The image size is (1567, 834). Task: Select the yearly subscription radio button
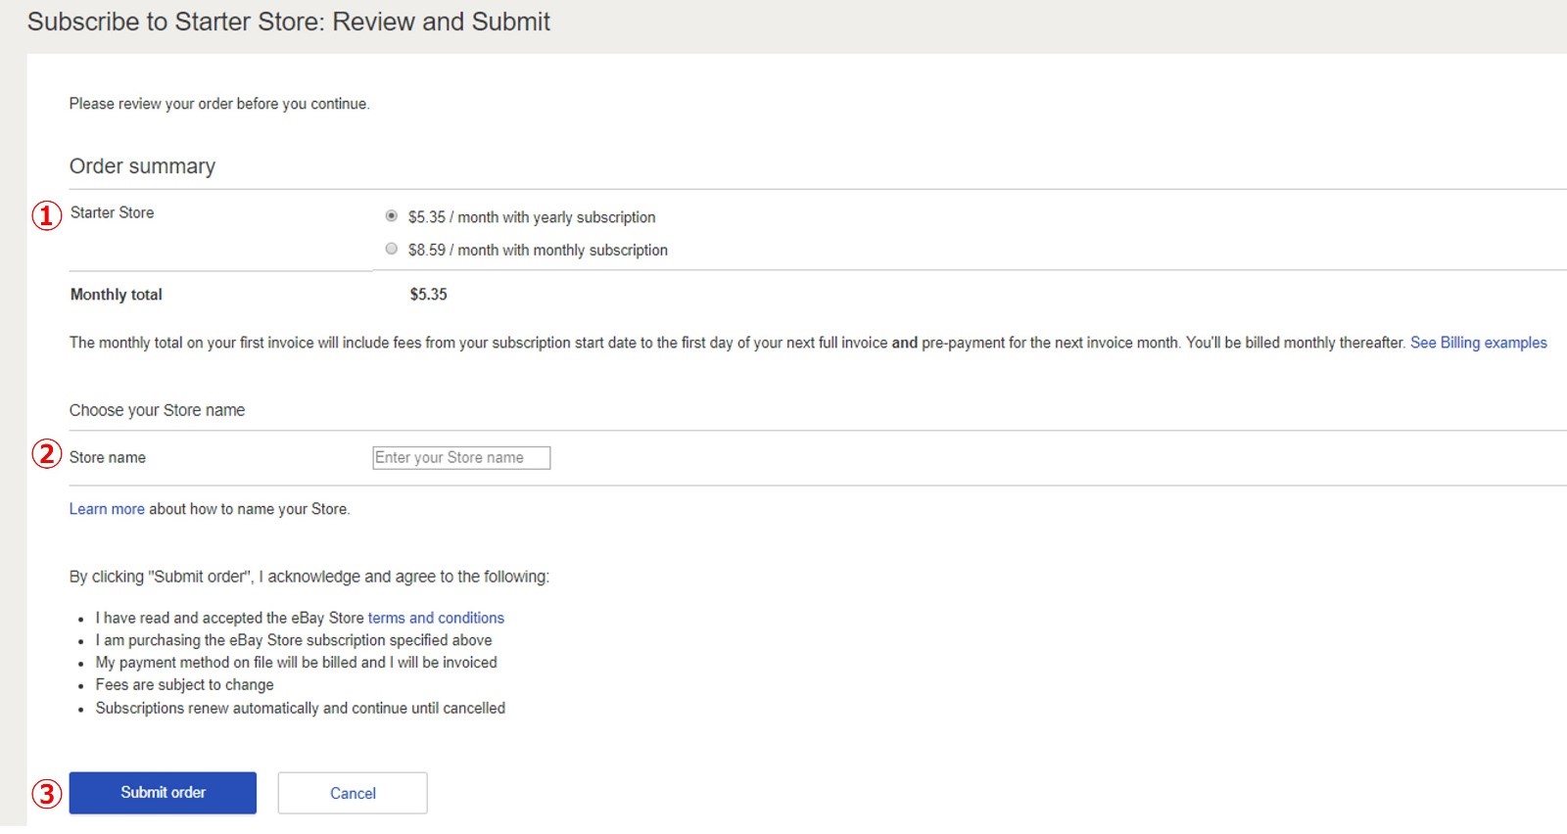[392, 216]
